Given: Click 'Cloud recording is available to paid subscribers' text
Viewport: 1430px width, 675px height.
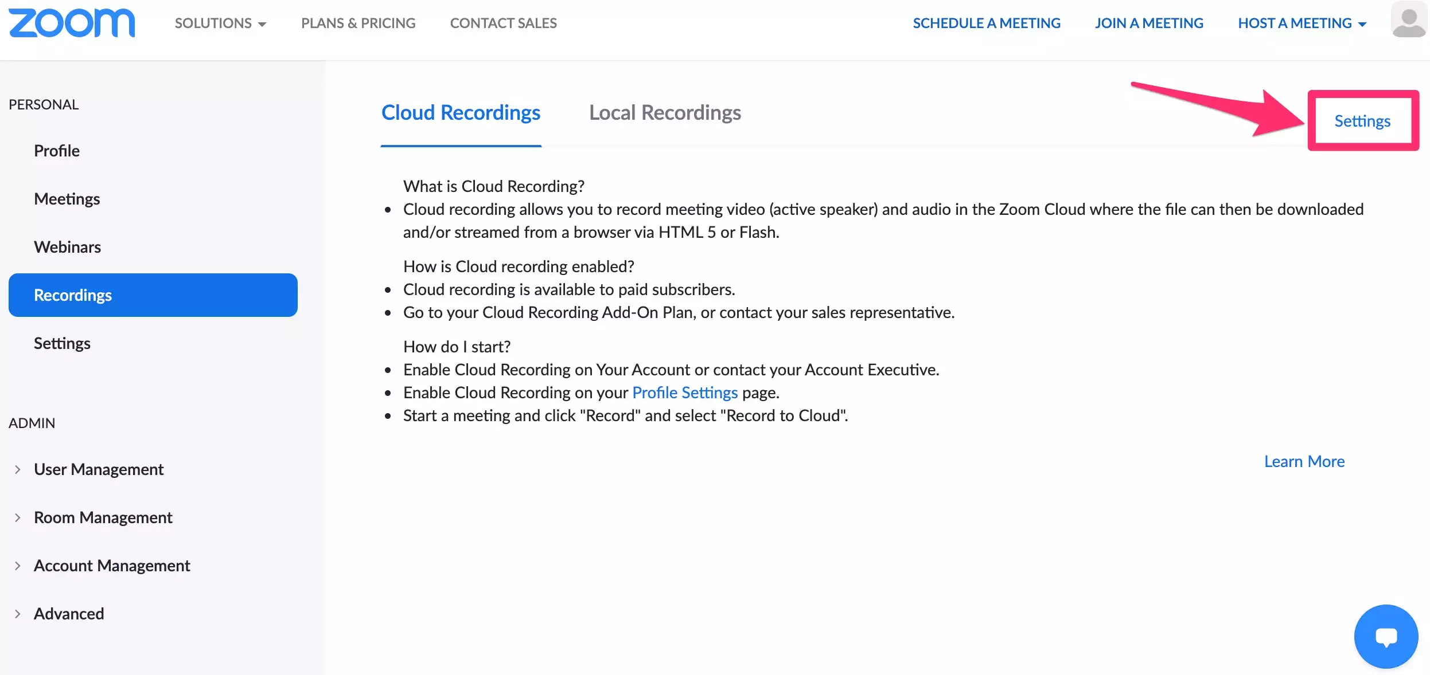Looking at the screenshot, I should click(569, 289).
